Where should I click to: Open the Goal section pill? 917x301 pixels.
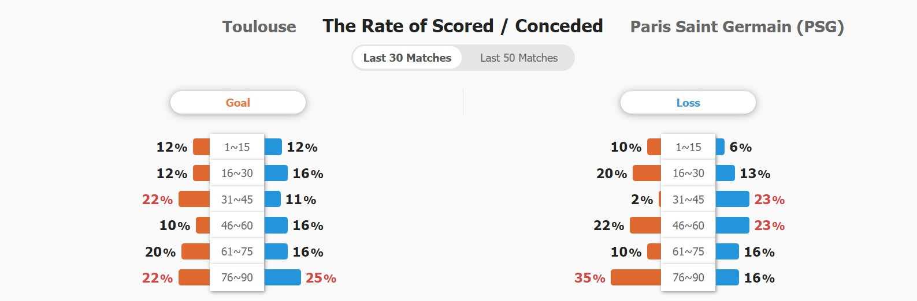[237, 103]
